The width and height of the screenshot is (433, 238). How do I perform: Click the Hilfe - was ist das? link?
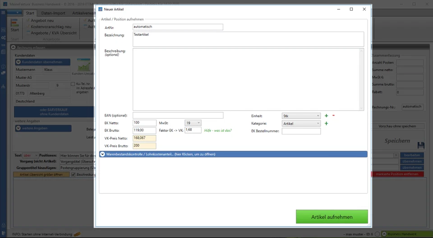pyautogui.click(x=218, y=130)
